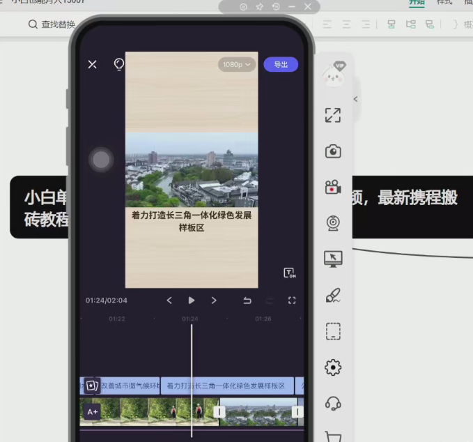
Task: Open the 1080p resolution dropdown
Action: (237, 64)
